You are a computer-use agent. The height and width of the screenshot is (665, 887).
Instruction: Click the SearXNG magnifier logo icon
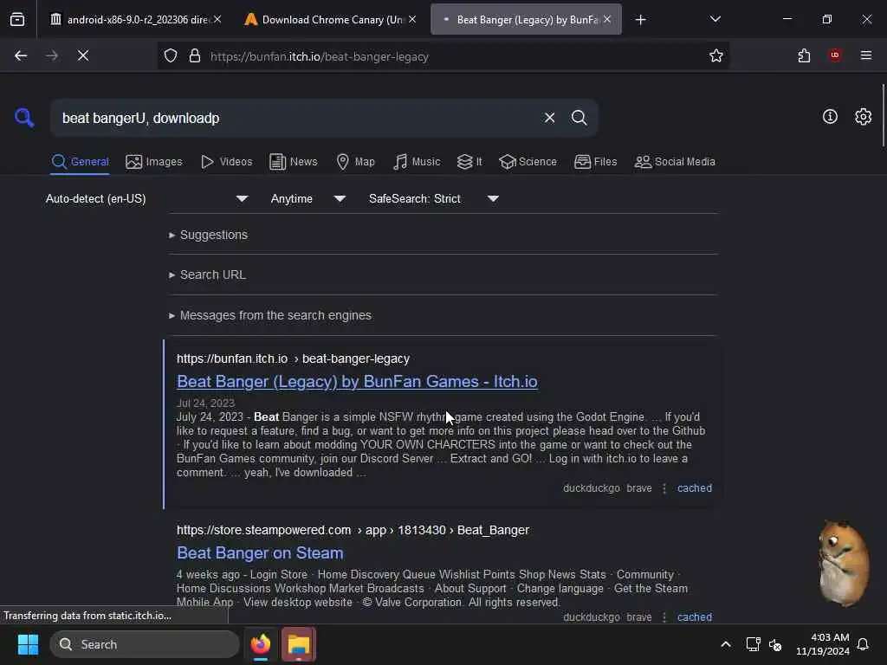pyautogui.click(x=24, y=118)
